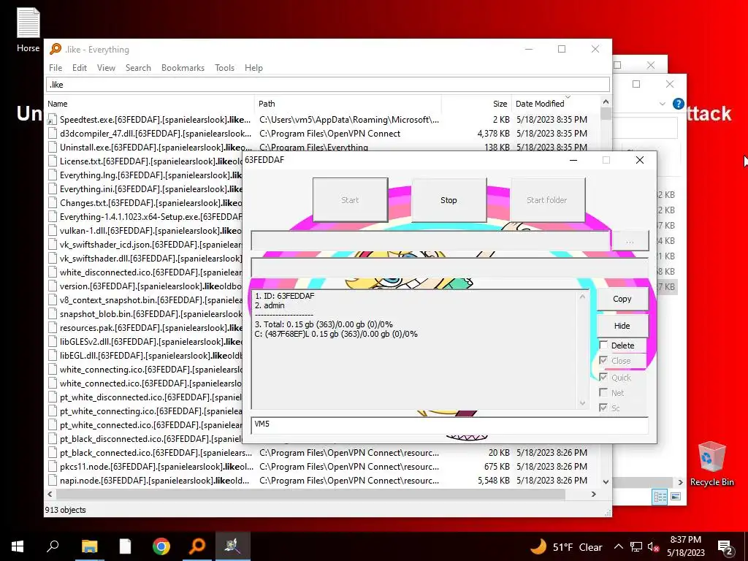Screen dimensions: 748x561
Task: Open View menu in Everything
Action: click(106, 68)
